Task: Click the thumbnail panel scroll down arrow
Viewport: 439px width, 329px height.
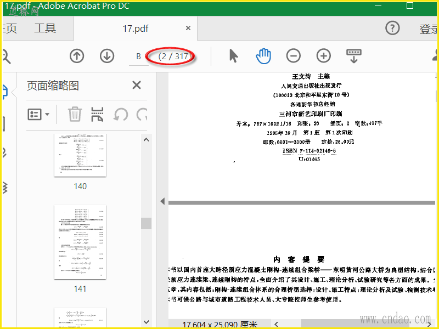Action: tap(146, 322)
